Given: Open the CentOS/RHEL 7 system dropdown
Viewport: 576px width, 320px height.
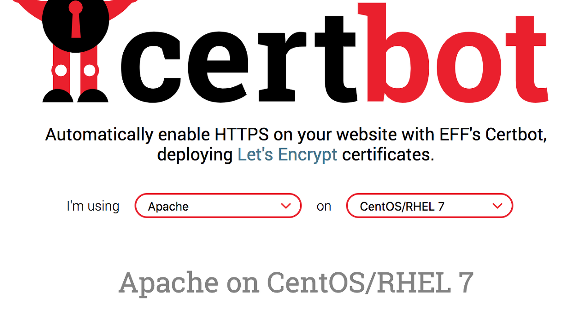Looking at the screenshot, I should pyautogui.click(x=430, y=206).
